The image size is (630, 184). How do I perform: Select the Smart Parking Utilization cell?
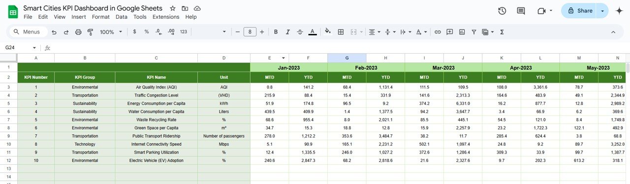(157, 152)
